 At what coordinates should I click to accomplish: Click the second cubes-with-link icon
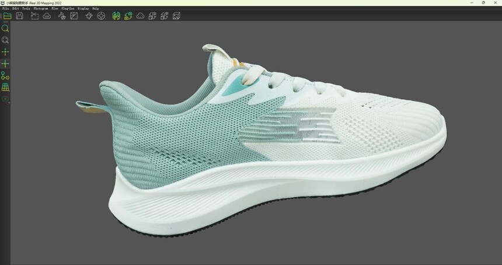[x=164, y=16]
